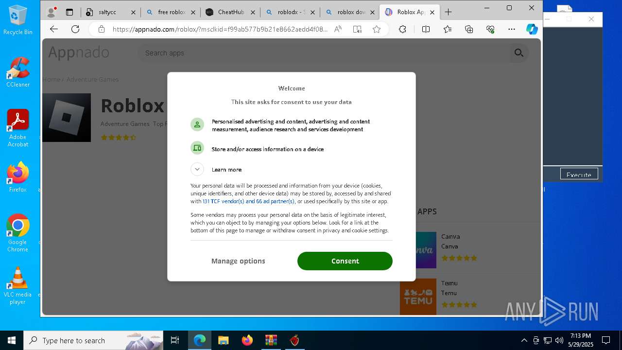Image resolution: width=622 pixels, height=350 pixels.
Task: Open CCleaner desktop shortcut
Action: pos(18,72)
